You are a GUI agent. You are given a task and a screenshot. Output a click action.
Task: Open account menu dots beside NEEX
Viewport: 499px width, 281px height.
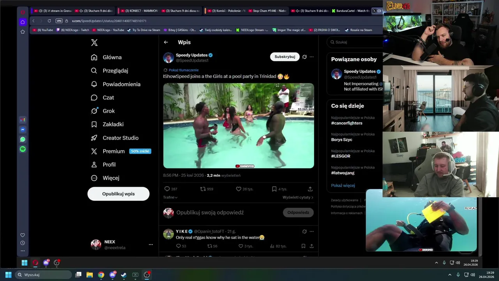[x=151, y=245]
